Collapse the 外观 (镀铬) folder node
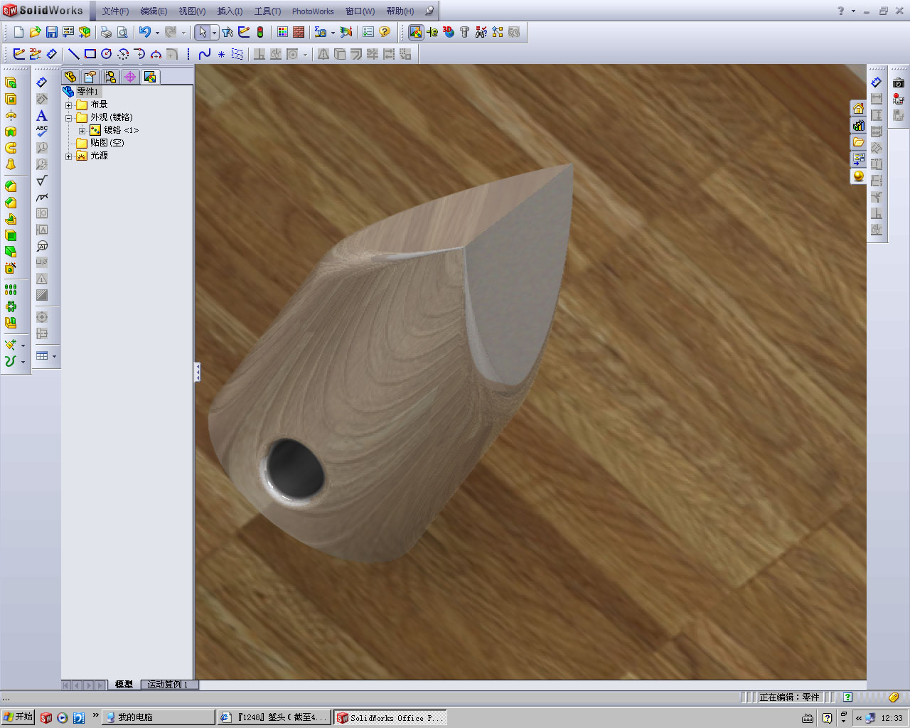Image resolution: width=910 pixels, height=728 pixels. coord(69,117)
